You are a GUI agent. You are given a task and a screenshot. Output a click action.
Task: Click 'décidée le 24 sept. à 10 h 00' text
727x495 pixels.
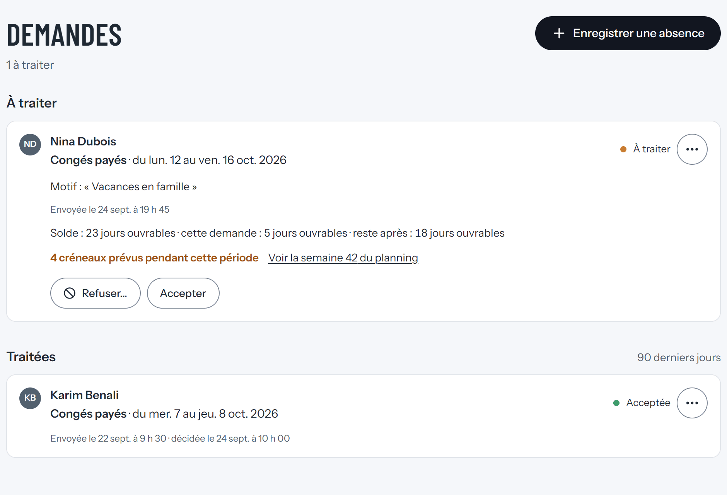230,439
